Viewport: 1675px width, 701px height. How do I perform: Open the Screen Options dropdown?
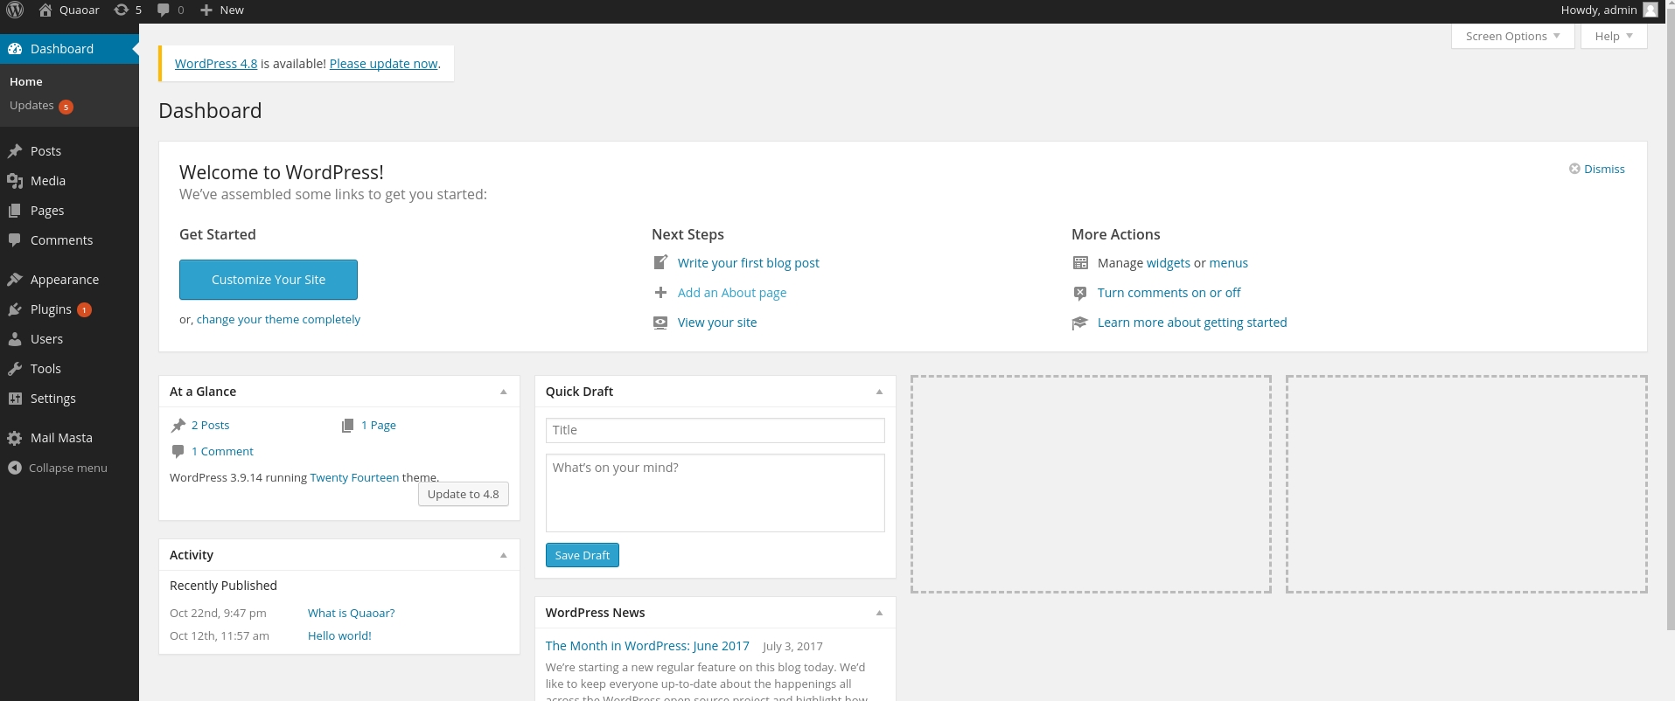(x=1512, y=36)
